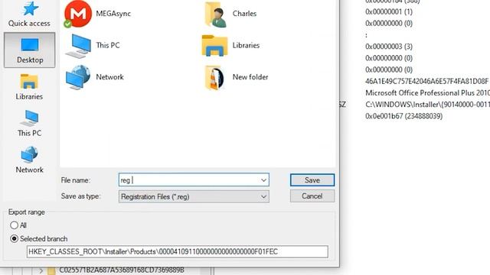Open the File name history dropdown arrow
This screenshot has height=275, width=490.
(263, 180)
